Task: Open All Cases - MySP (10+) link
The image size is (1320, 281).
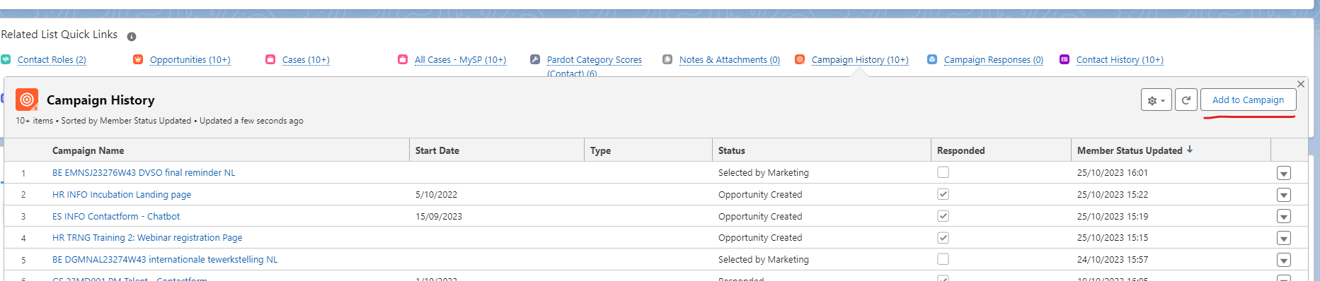Action: point(461,60)
